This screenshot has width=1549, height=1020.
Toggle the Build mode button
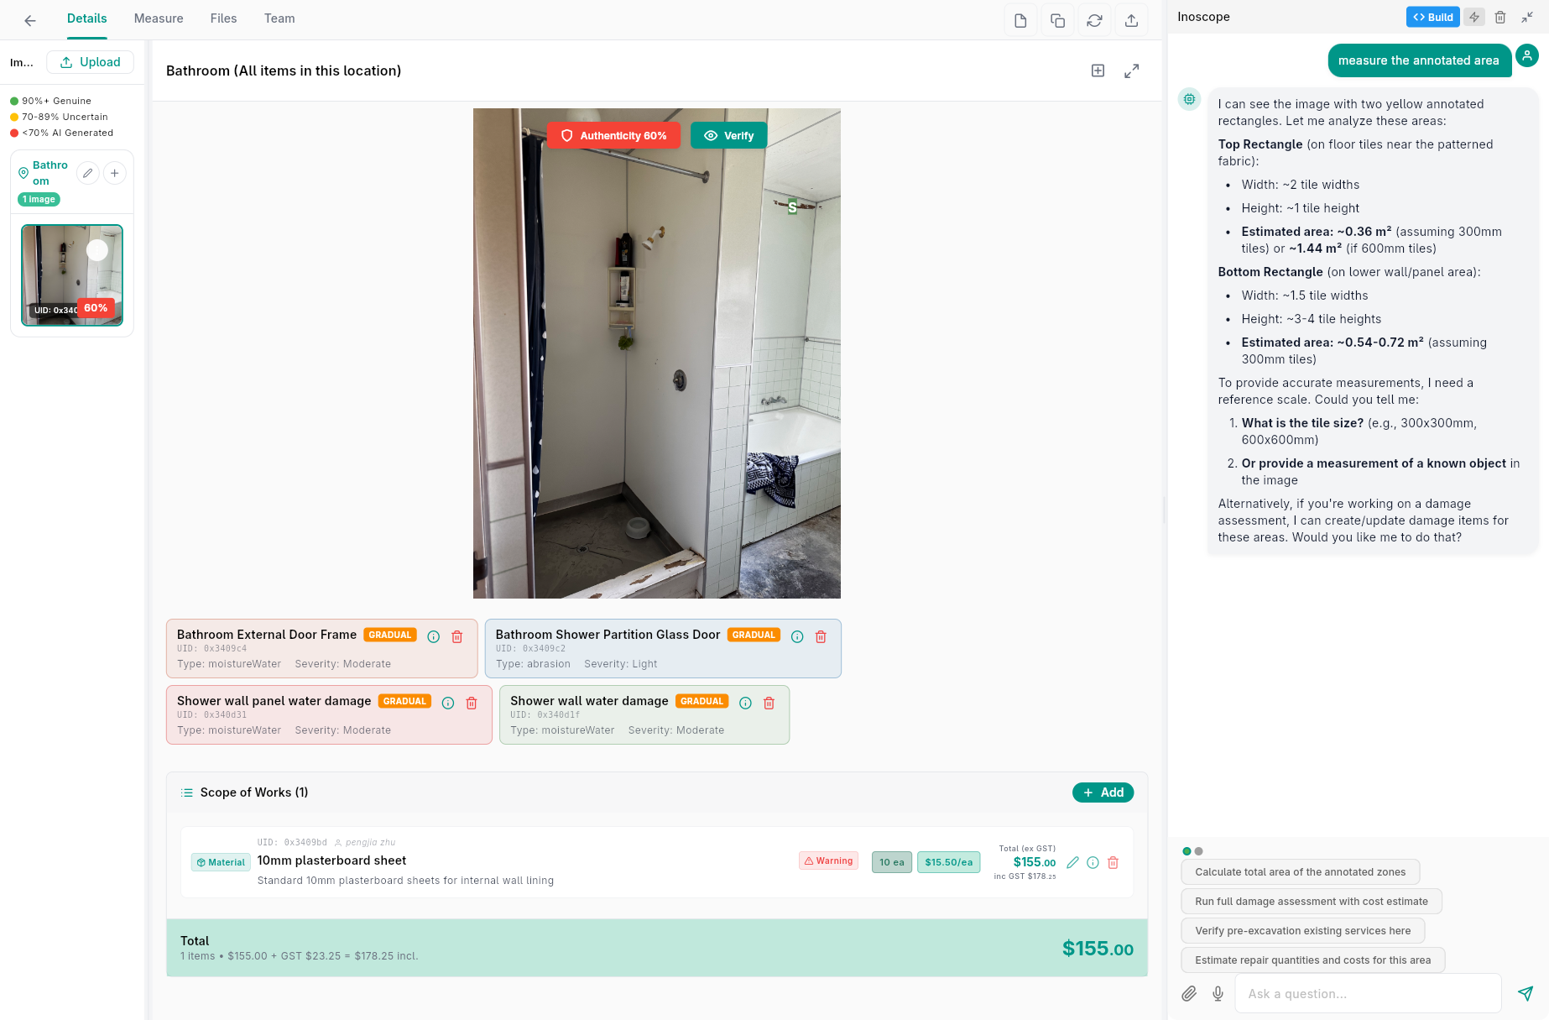[1433, 17]
